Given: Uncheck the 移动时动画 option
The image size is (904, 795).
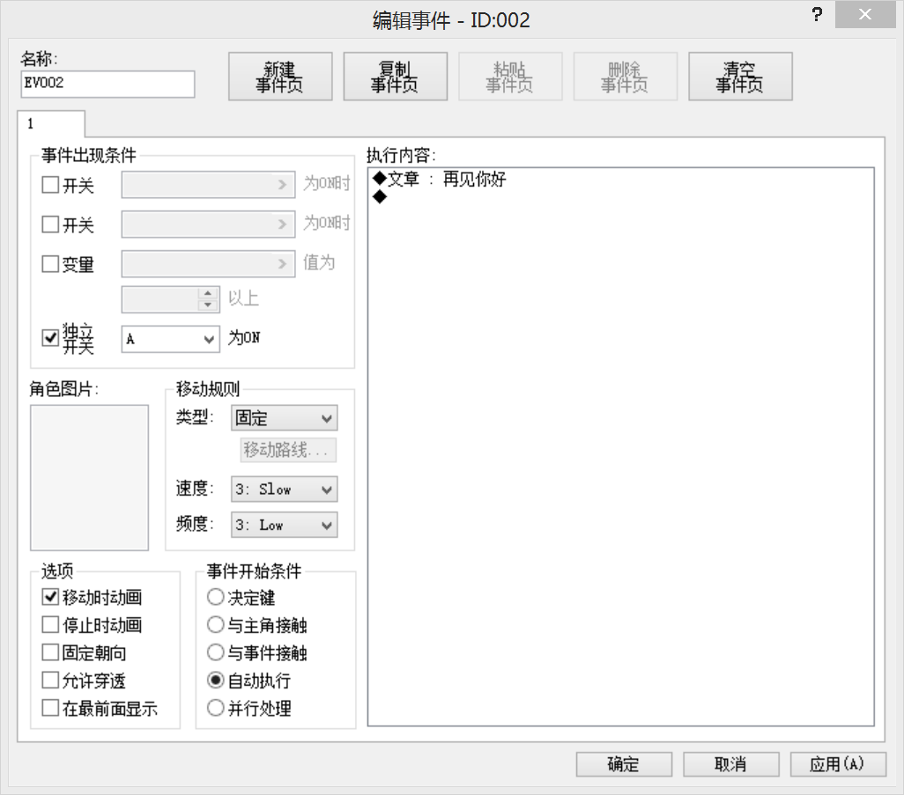Looking at the screenshot, I should (x=51, y=597).
